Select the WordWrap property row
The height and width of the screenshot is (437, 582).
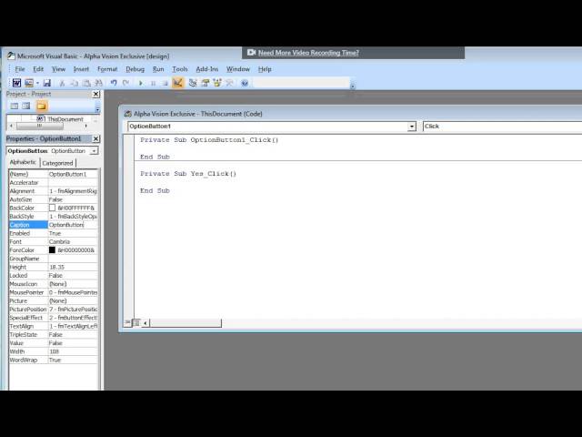(53, 361)
